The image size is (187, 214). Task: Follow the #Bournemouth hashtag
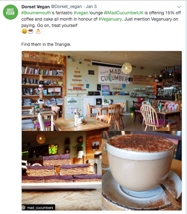[x=36, y=13]
